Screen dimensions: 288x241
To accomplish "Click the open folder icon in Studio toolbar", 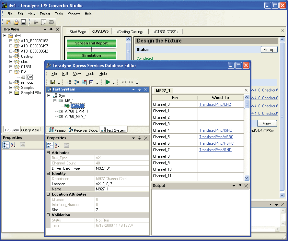I will [x=16, y=22].
